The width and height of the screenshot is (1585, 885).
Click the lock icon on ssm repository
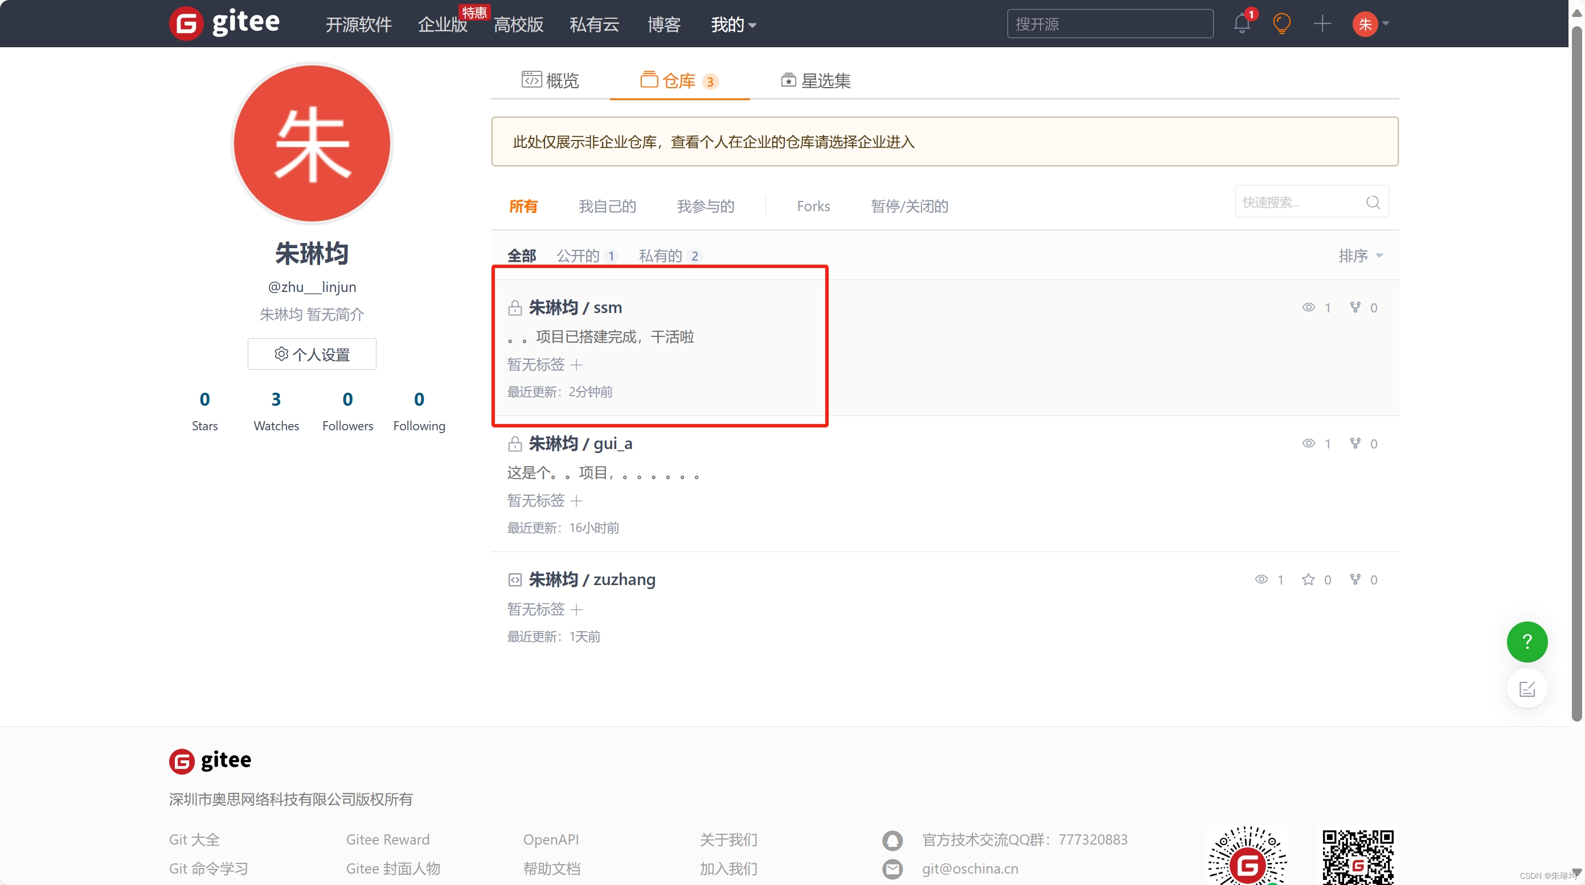[x=513, y=308]
